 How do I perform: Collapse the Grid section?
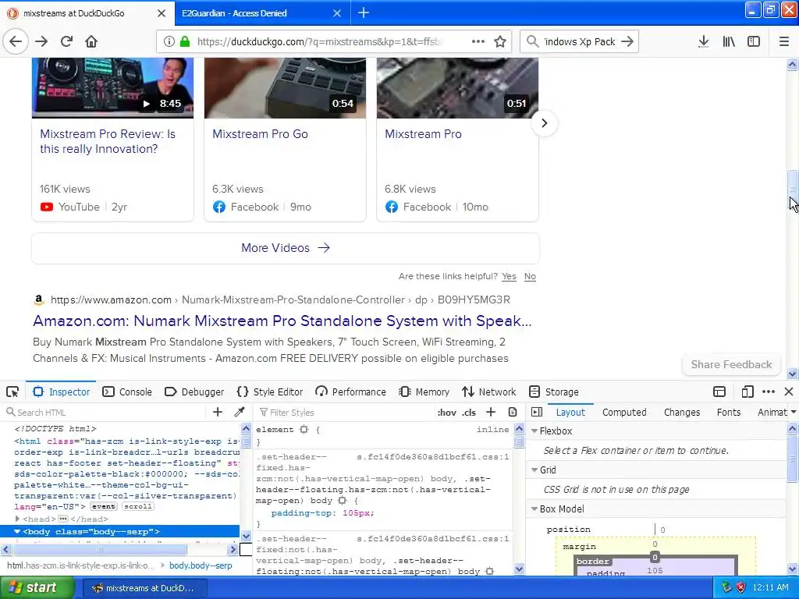coord(534,470)
